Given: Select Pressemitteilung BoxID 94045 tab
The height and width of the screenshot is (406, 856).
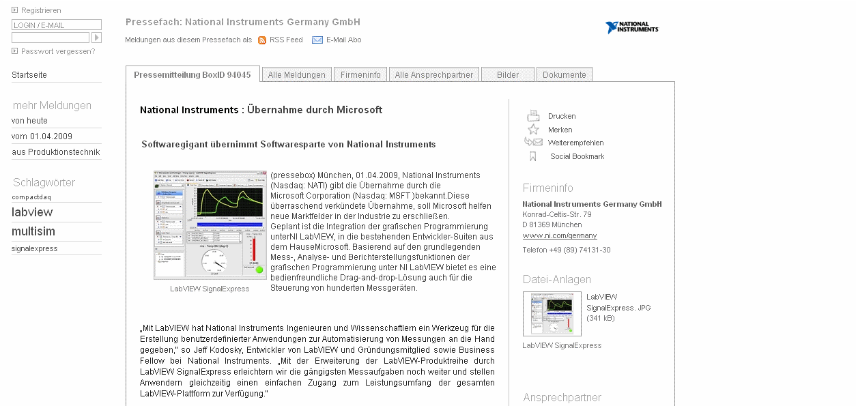Looking at the screenshot, I should click(x=192, y=74).
